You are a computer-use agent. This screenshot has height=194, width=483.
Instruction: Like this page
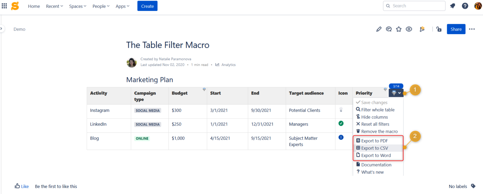pyautogui.click(x=21, y=186)
